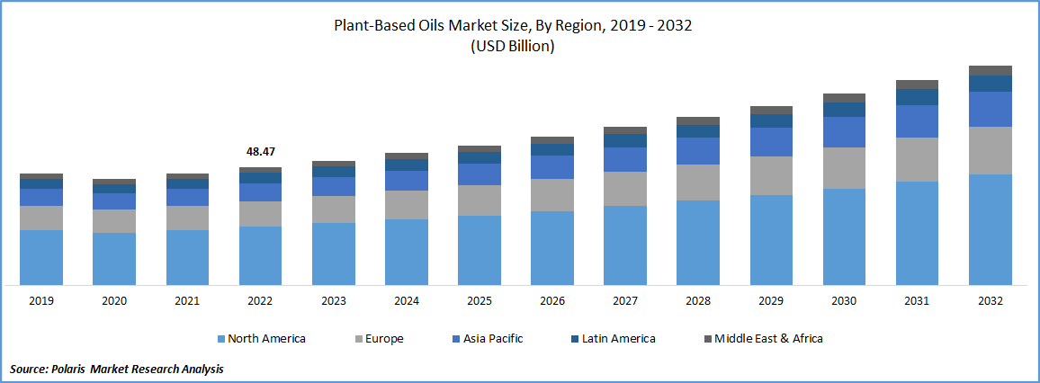Click the 2026 axis label
This screenshot has width=1040, height=383.
(552, 301)
